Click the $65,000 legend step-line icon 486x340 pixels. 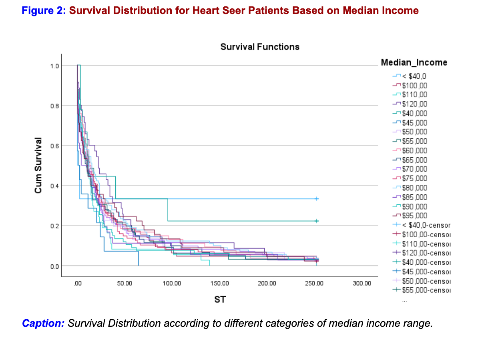pyautogui.click(x=397, y=160)
